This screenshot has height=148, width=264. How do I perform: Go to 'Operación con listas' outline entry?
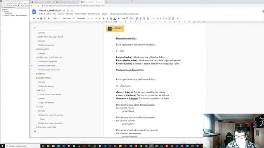[47, 66]
